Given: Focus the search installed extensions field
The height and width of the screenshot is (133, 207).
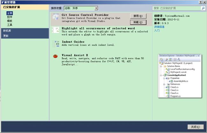Looking at the screenshot, I should coord(177,8).
